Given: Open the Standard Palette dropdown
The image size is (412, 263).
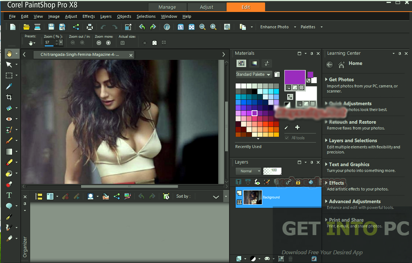Looking at the screenshot, I should pyautogui.click(x=253, y=74).
